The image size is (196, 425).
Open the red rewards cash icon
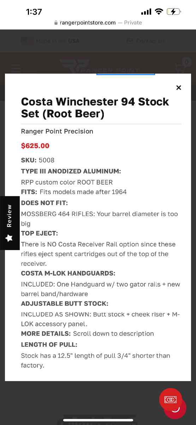pyautogui.click(x=171, y=399)
